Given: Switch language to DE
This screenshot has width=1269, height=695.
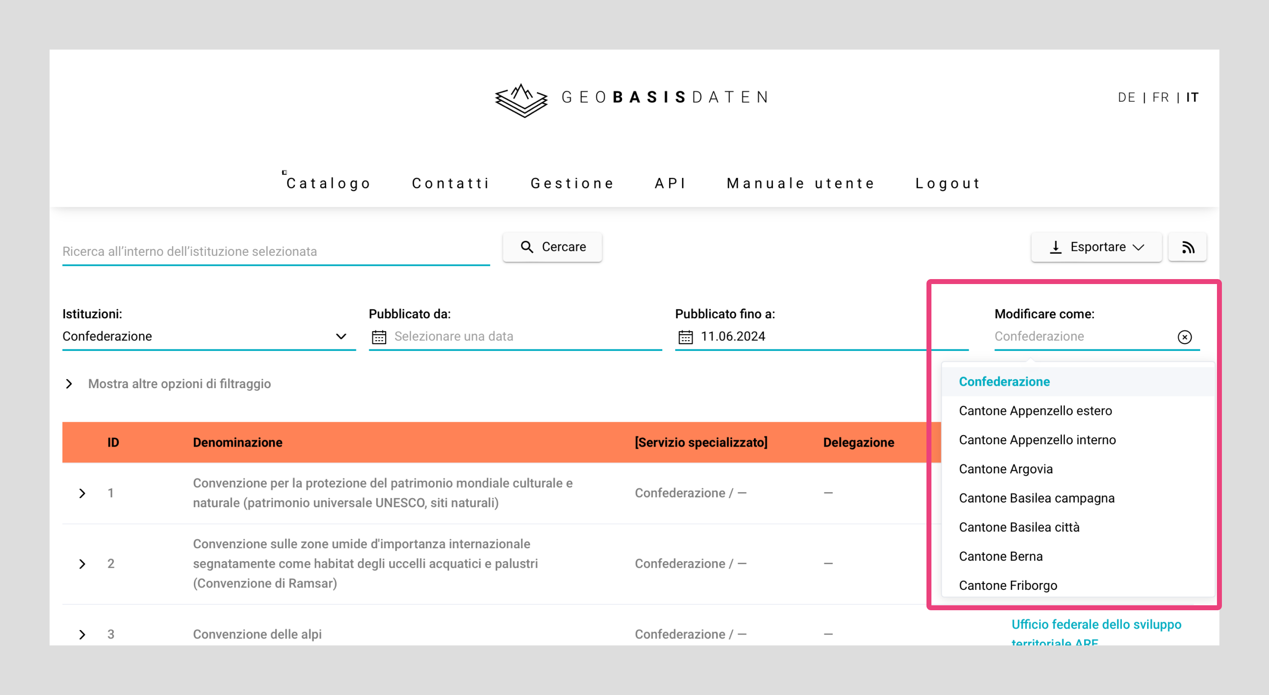Looking at the screenshot, I should click(x=1126, y=98).
